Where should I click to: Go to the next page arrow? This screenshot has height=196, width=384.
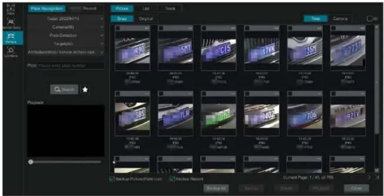369,178
